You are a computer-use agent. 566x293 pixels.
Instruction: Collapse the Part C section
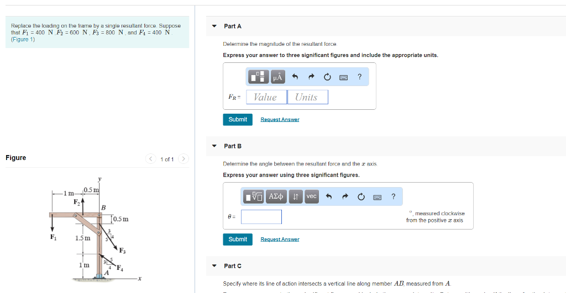214,266
